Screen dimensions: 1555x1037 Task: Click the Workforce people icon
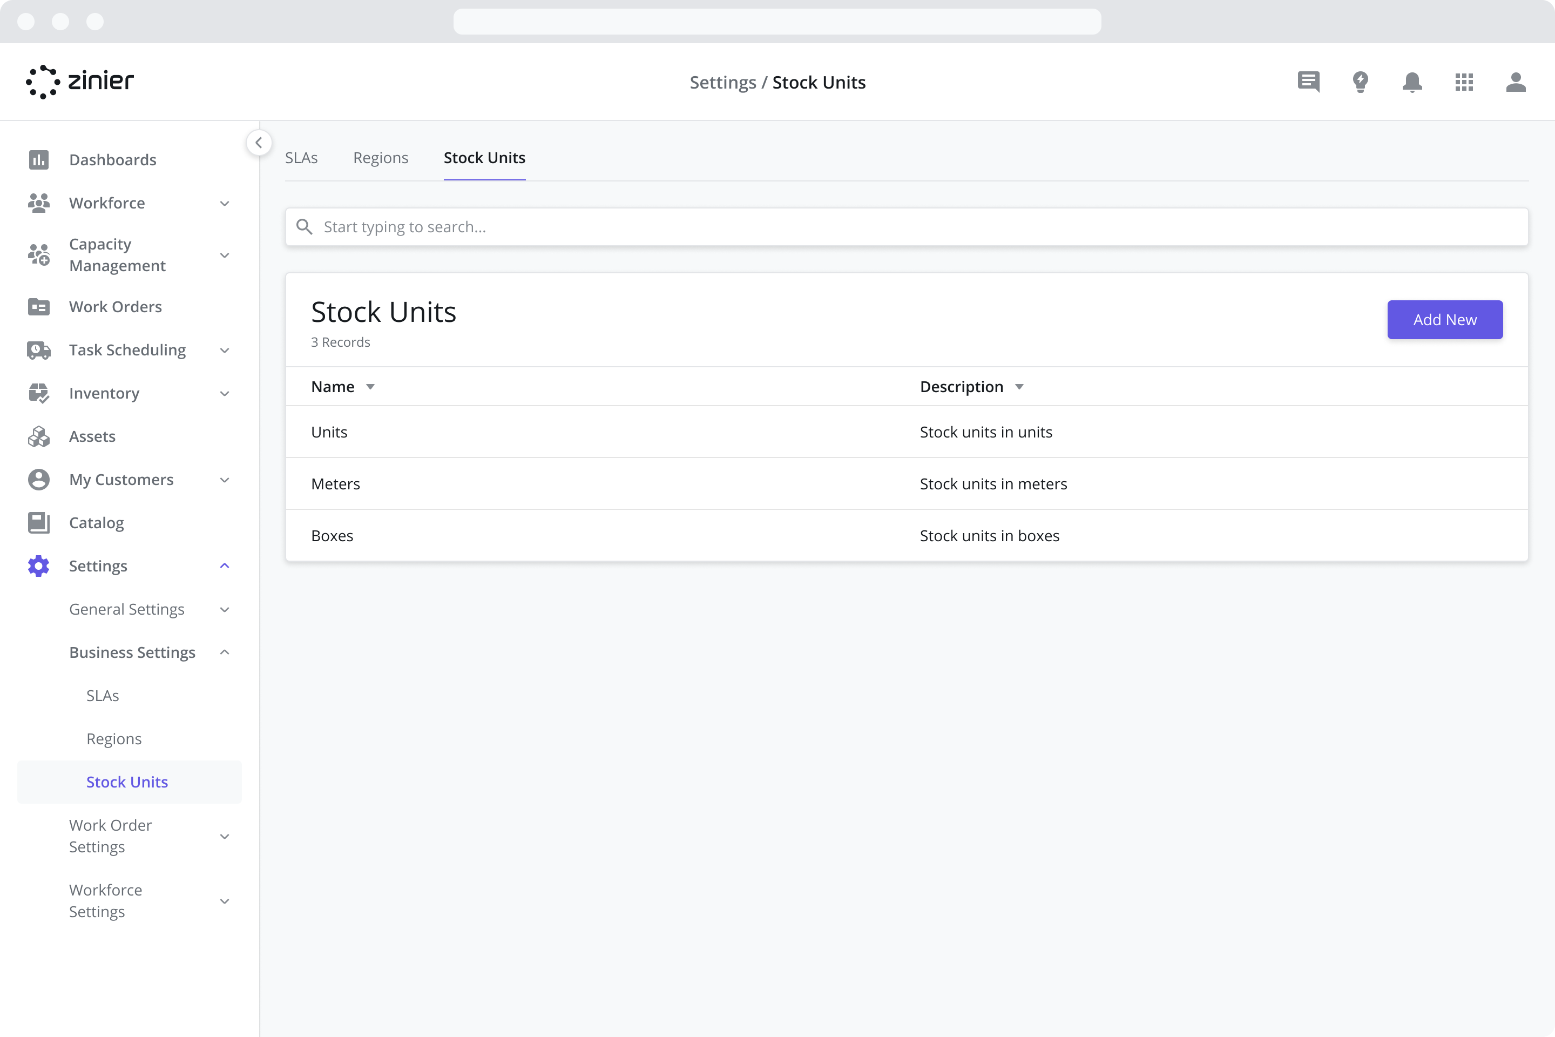39,203
